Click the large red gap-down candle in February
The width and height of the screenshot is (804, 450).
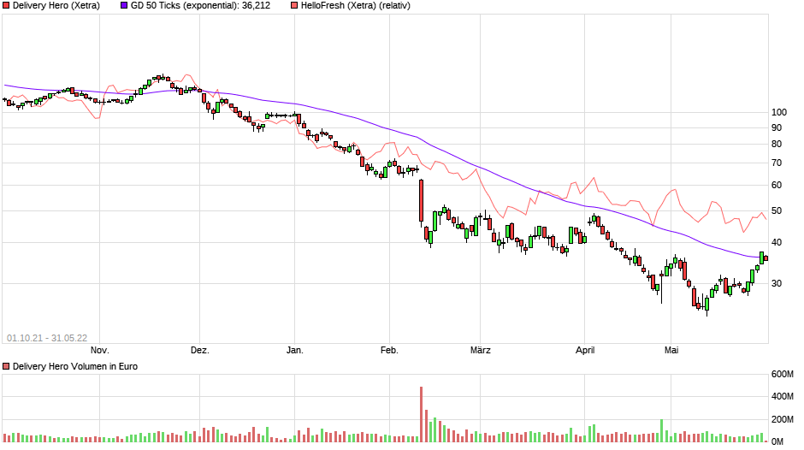coord(422,201)
